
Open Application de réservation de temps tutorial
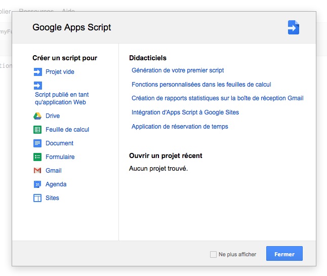(x=180, y=127)
